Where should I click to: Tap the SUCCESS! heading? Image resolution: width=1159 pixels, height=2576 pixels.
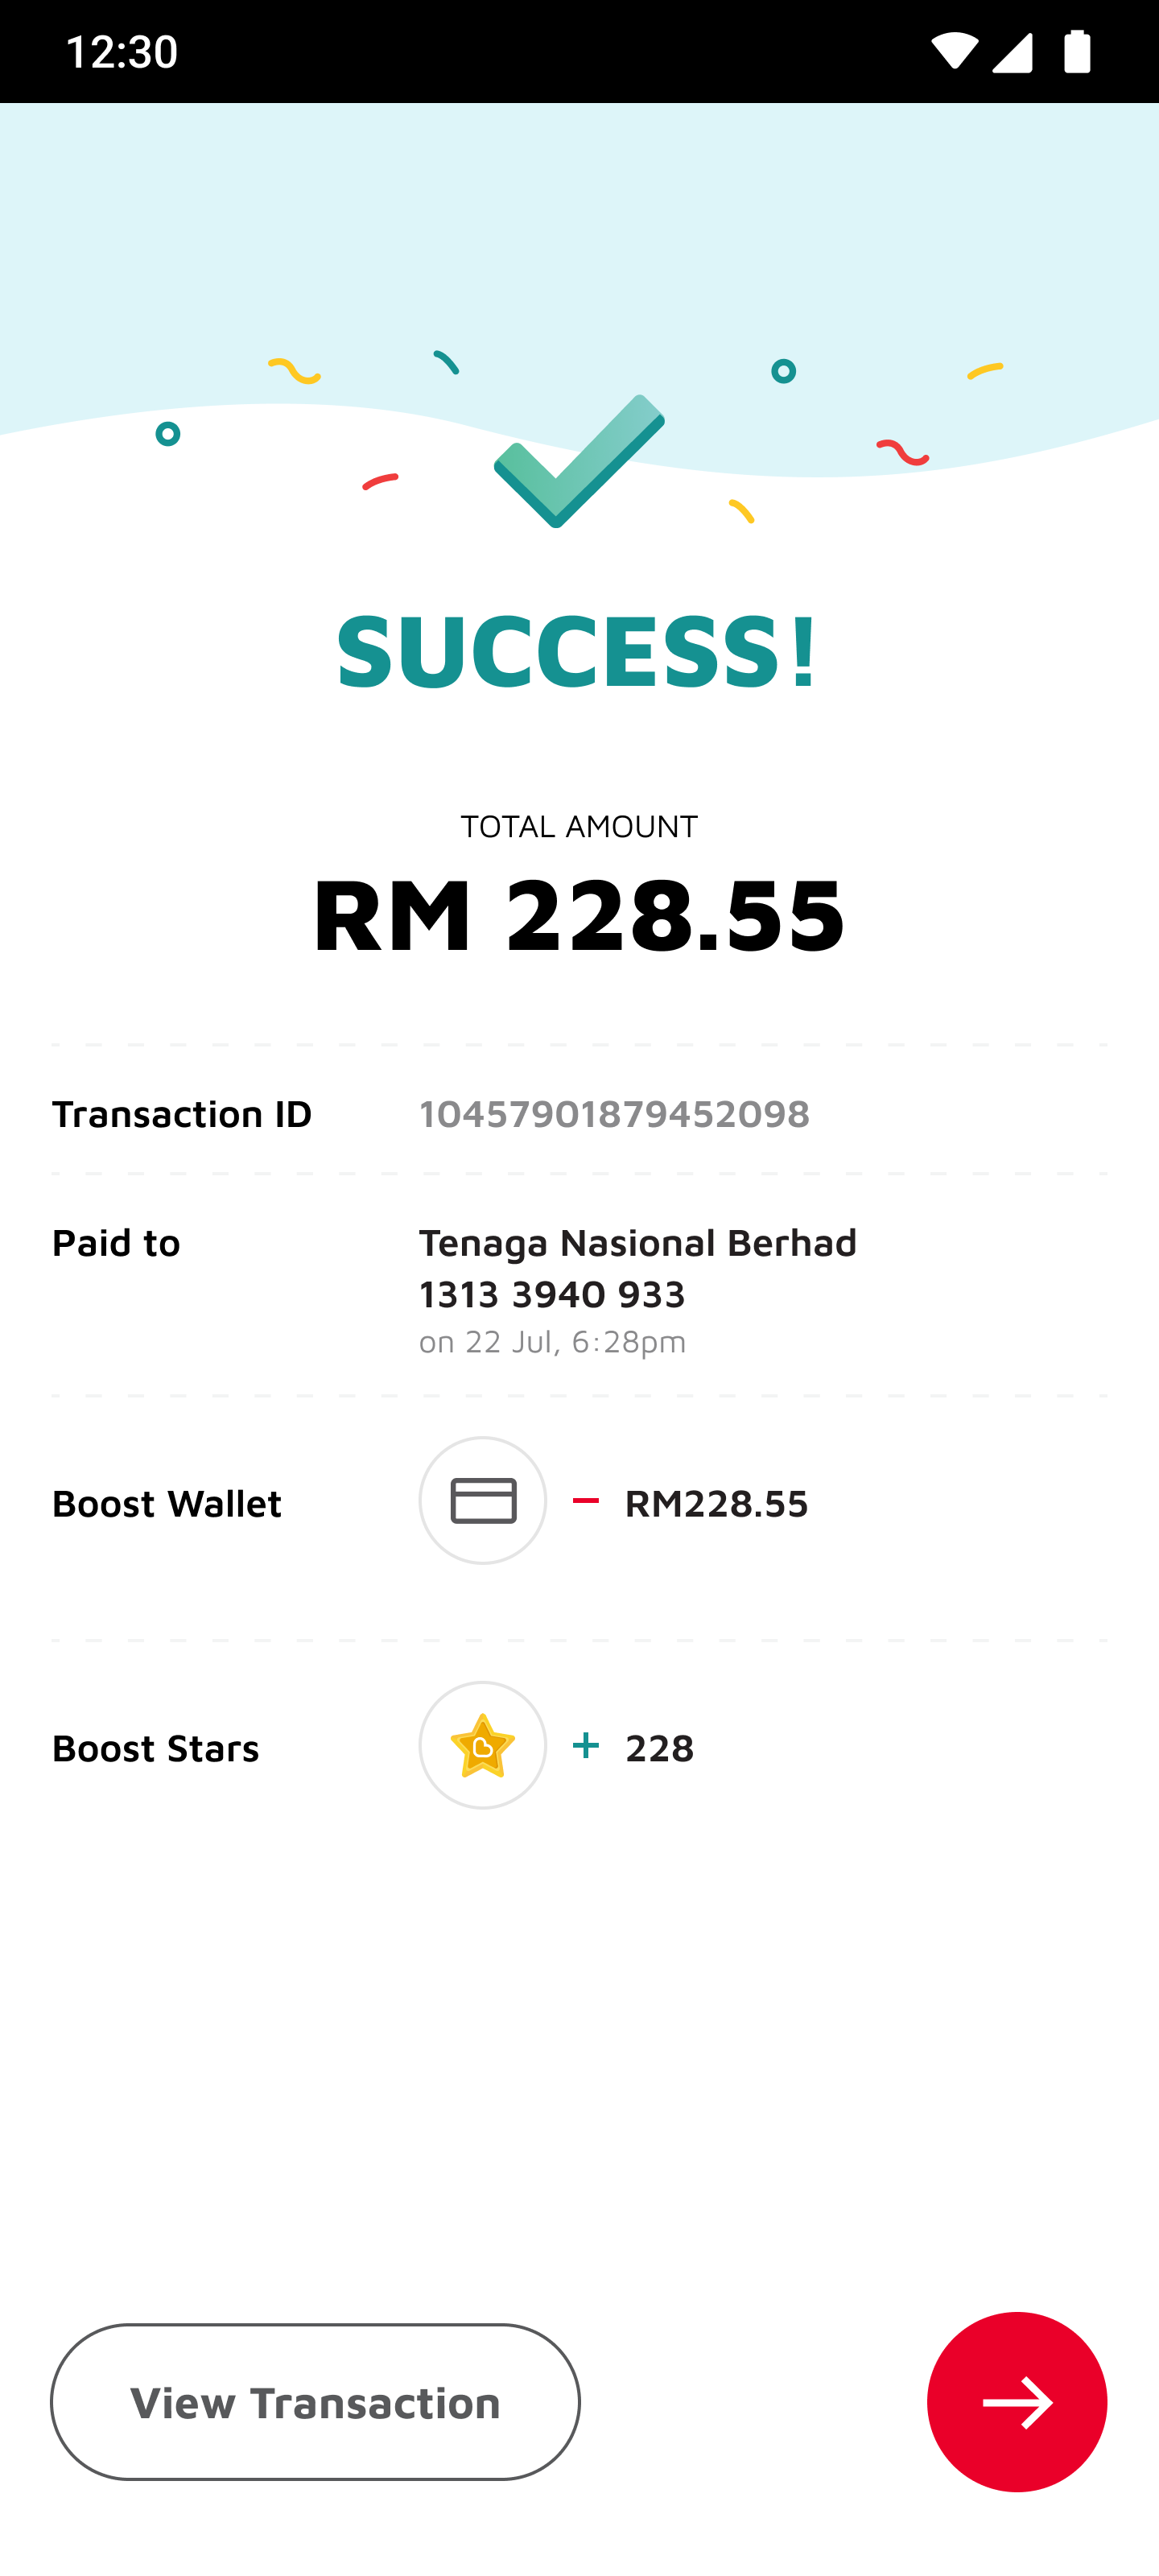(x=578, y=651)
